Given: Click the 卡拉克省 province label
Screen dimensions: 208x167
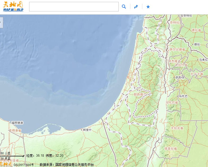Looking at the screenshot, I should coord(177,128).
